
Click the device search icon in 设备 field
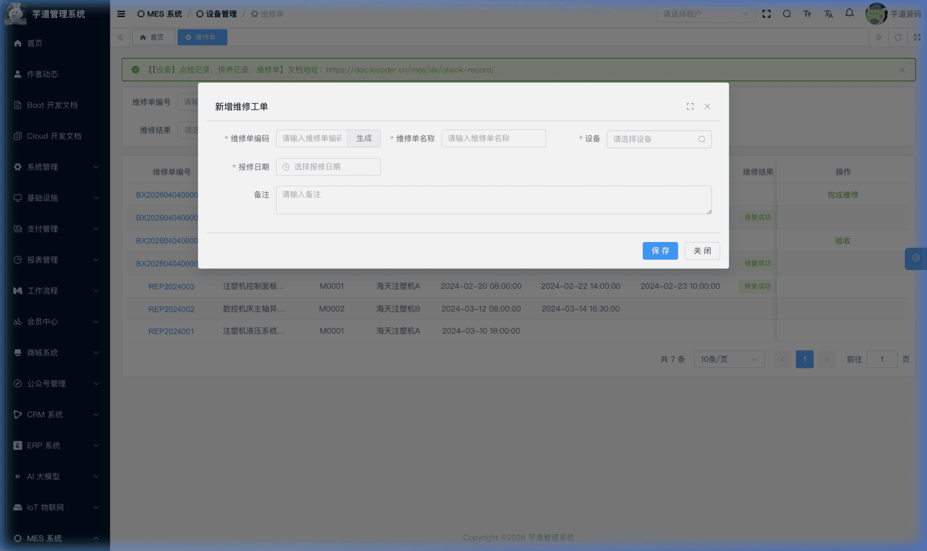point(701,139)
